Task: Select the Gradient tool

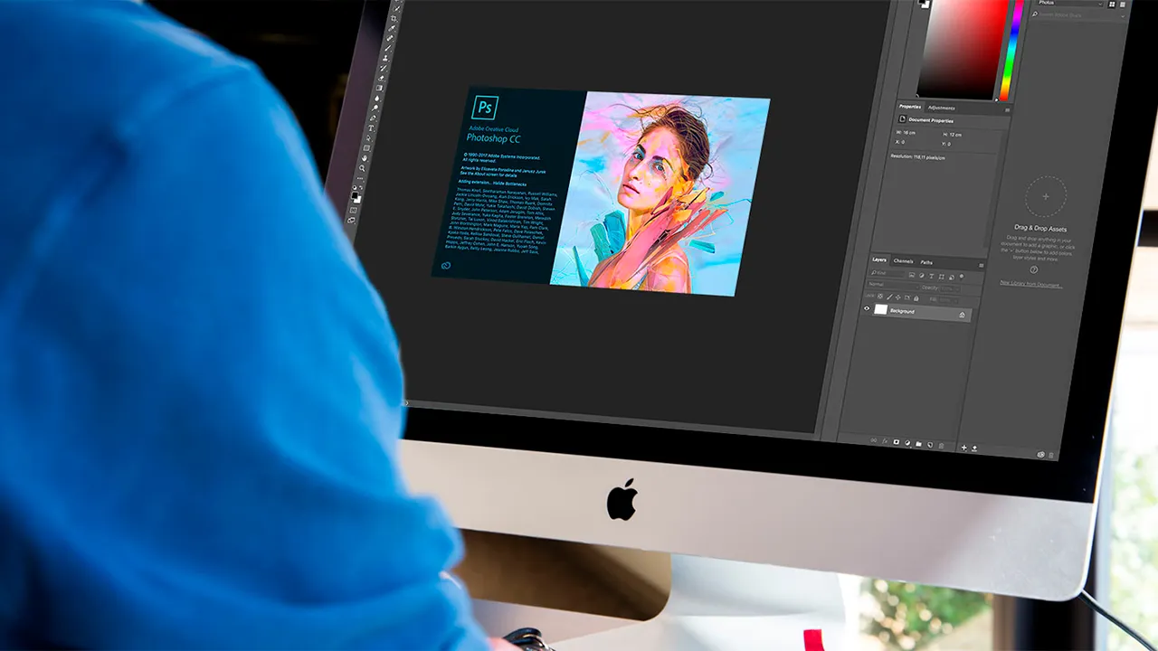Action: (379, 88)
